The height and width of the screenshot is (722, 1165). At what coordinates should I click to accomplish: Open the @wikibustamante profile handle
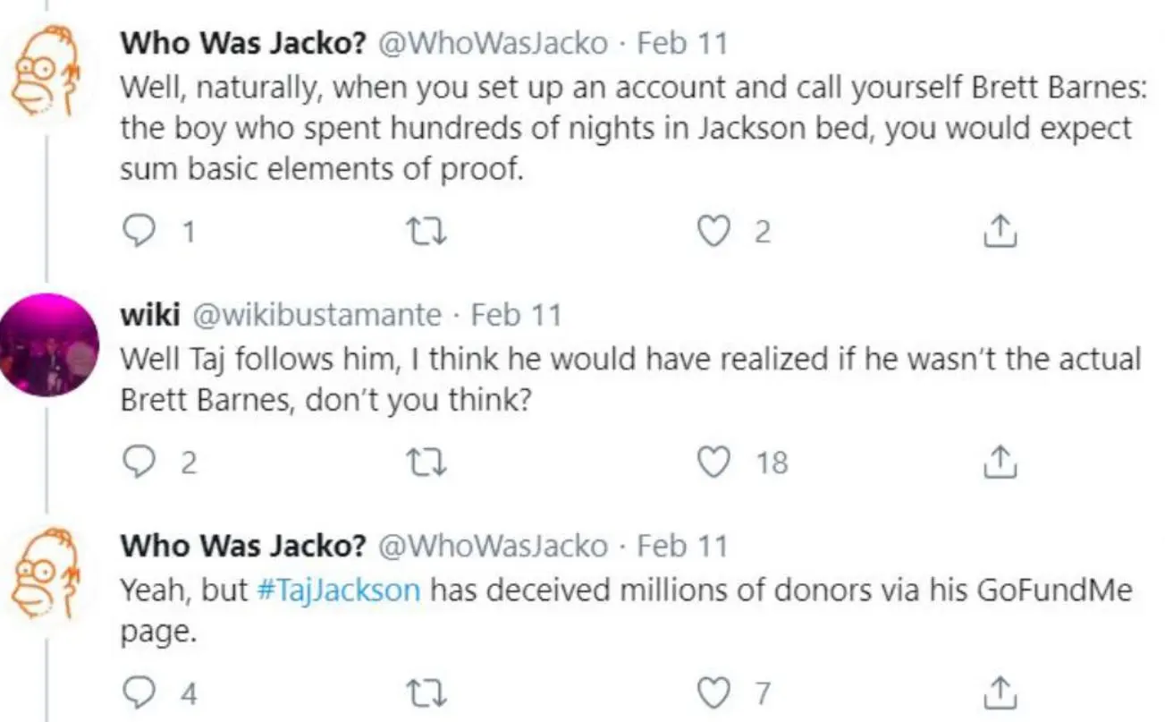click(317, 315)
